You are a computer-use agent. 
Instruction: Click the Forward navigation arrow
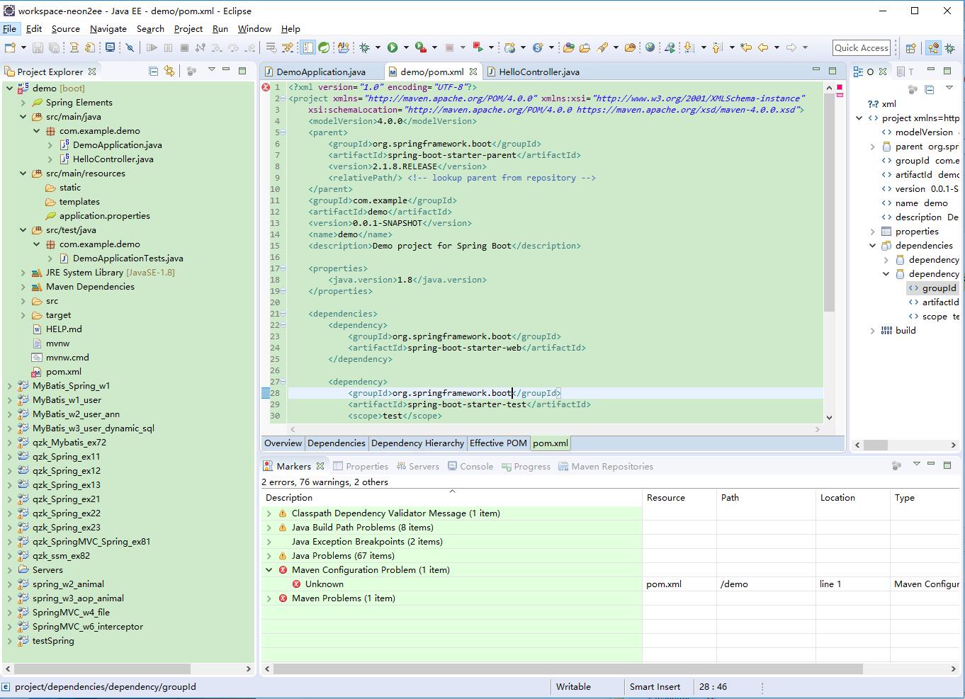[x=791, y=47]
